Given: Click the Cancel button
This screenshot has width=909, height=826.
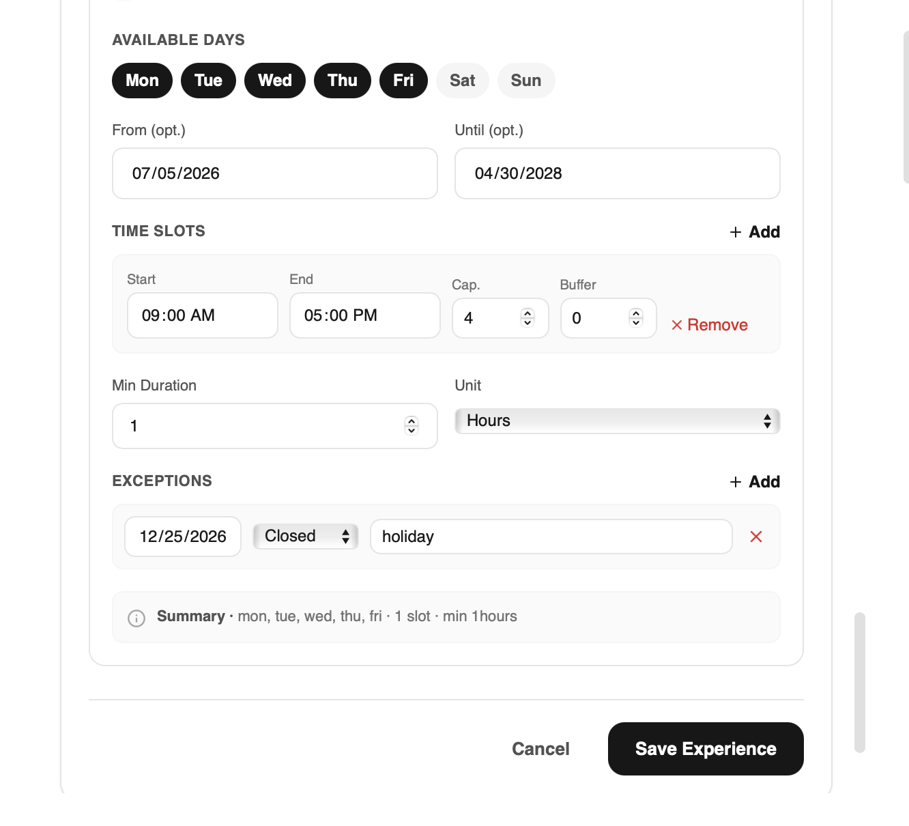Looking at the screenshot, I should pos(540,749).
